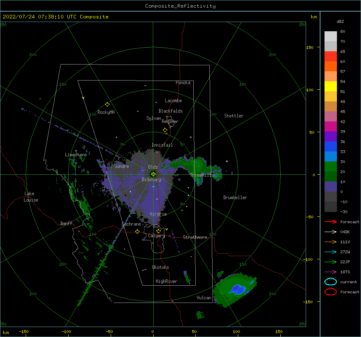Click the Drumheller city label
Screen dimensions: 361x337
(x=235, y=198)
